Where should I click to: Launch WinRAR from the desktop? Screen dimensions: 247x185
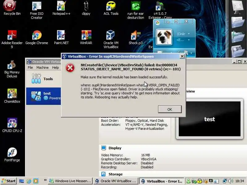point(86,37)
